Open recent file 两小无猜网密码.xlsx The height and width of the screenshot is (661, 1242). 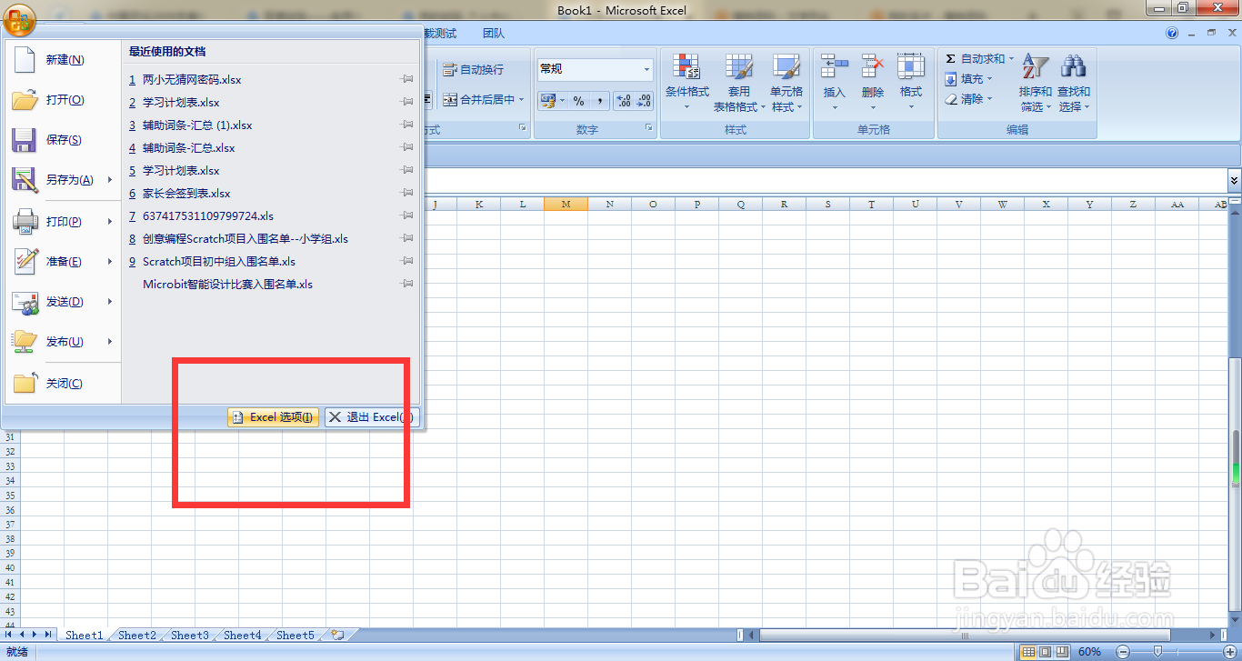192,80
